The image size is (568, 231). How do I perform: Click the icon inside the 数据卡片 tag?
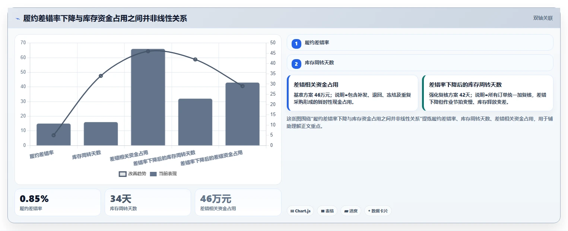click(x=369, y=211)
